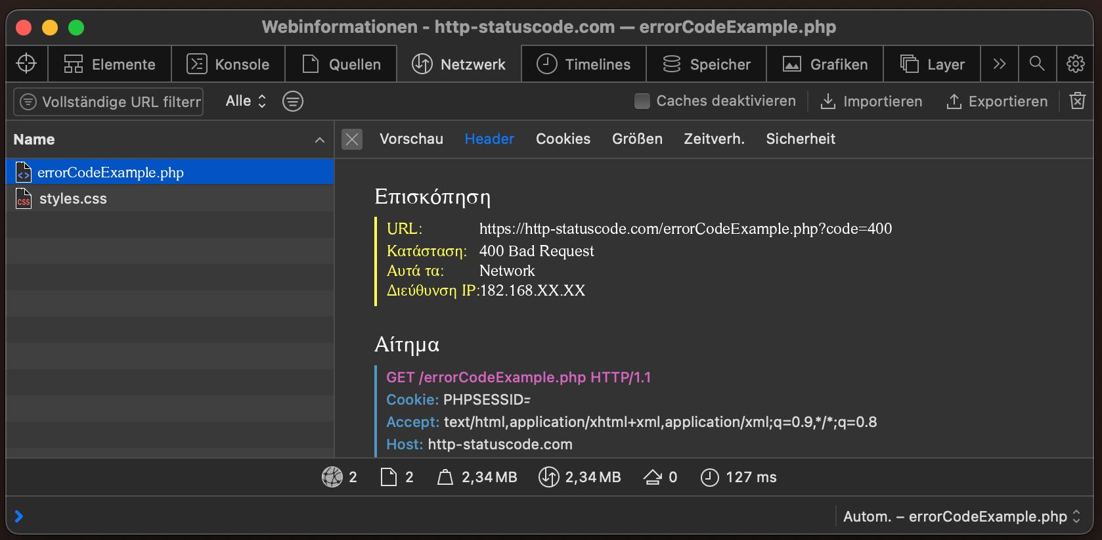Select the Netzwerk tab
The width and height of the screenshot is (1102, 540).
point(459,64)
